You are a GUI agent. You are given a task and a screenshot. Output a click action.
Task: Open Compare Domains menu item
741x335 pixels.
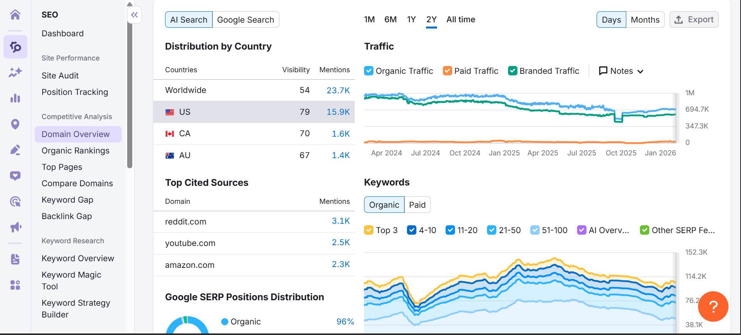tap(77, 184)
